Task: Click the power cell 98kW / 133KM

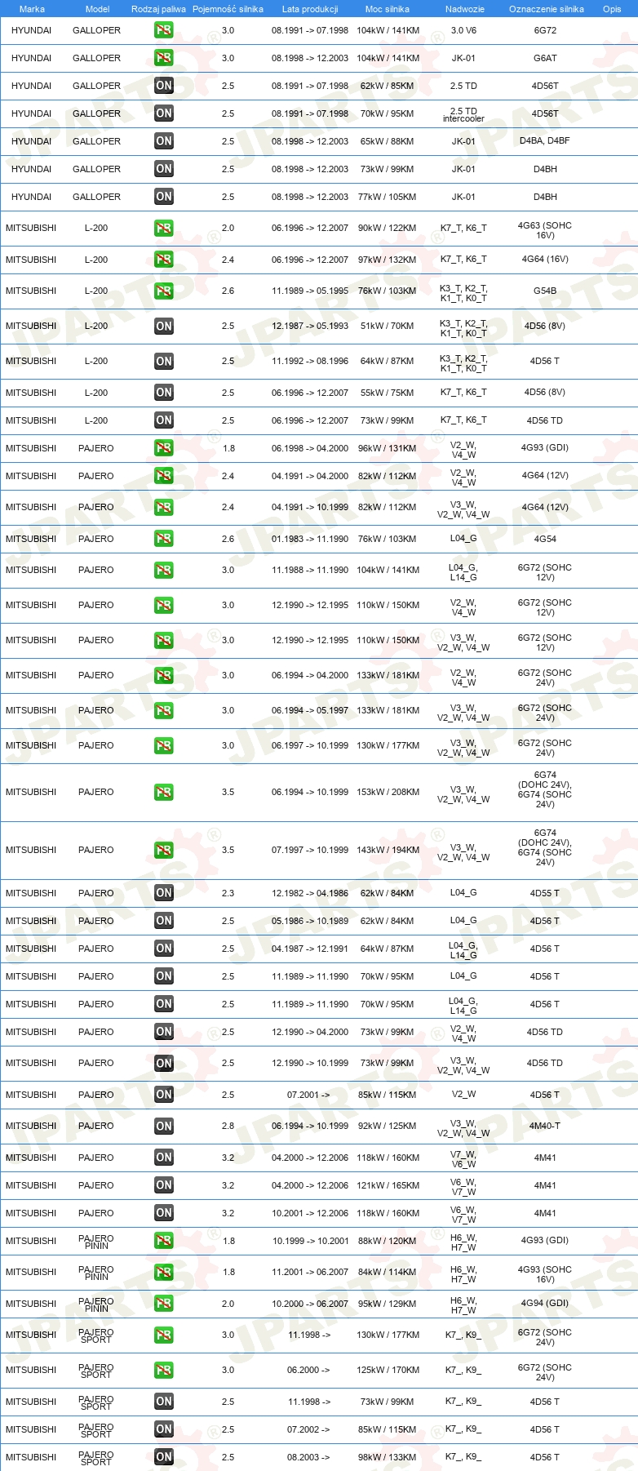Action: (x=388, y=1457)
